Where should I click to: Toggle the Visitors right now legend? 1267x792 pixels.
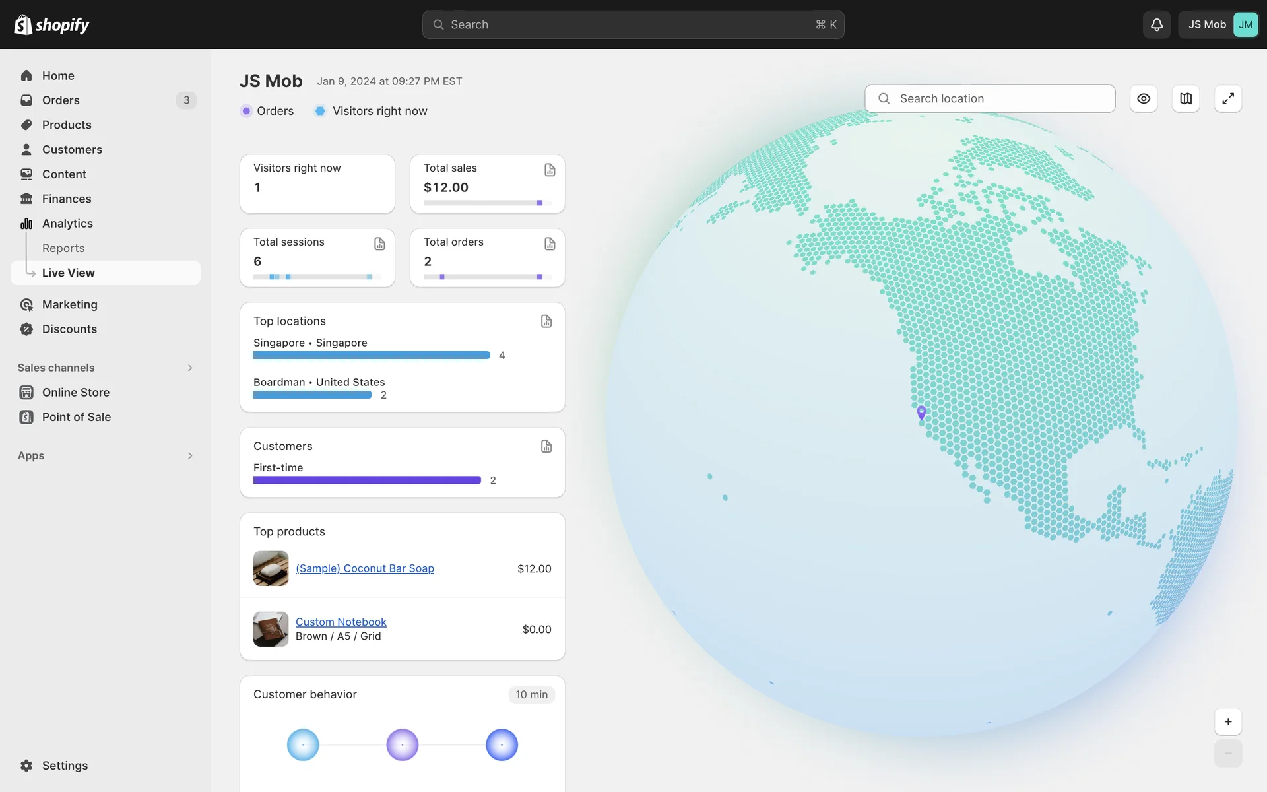point(371,111)
